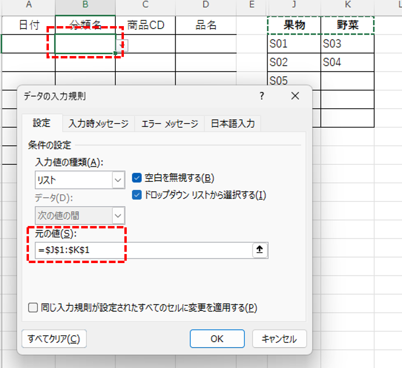Close the データの入力規則 dialog
This screenshot has height=368, width=402.
coord(295,96)
